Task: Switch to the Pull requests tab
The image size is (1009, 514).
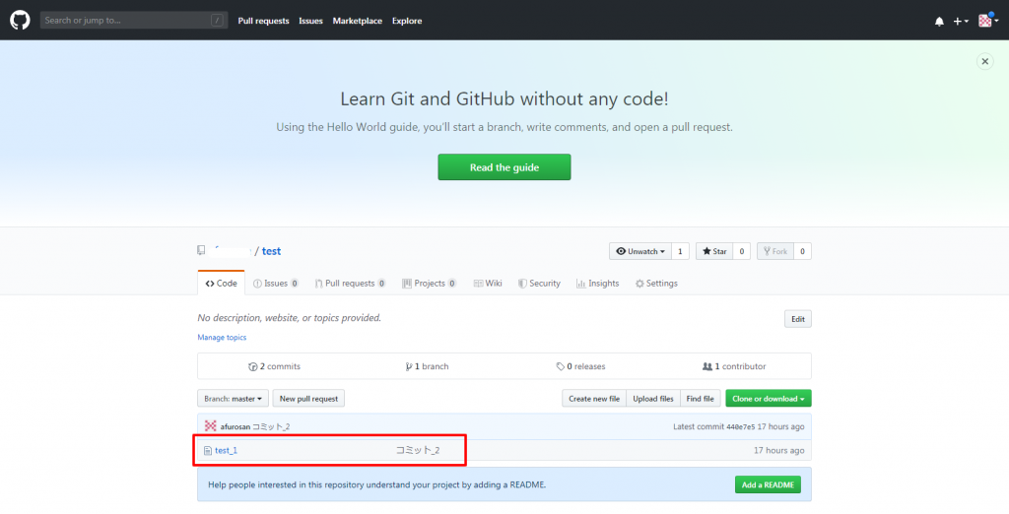Action: pyautogui.click(x=350, y=283)
